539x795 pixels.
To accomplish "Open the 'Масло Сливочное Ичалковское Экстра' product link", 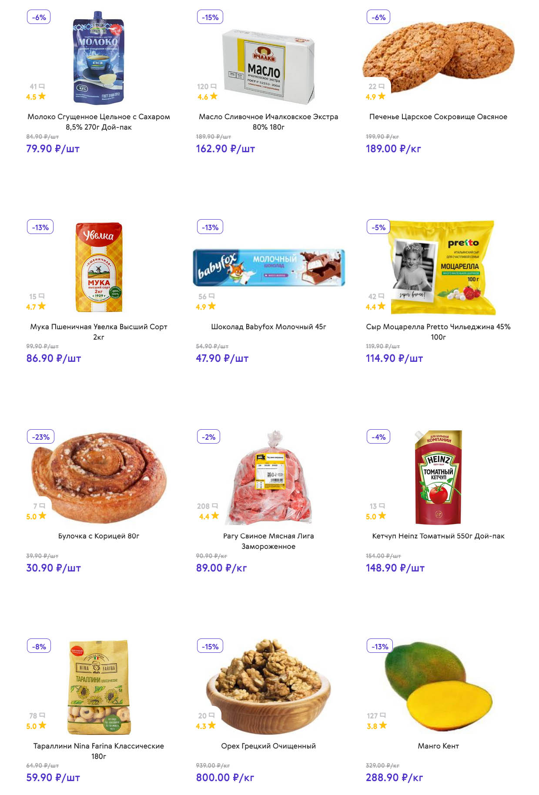I will [268, 122].
